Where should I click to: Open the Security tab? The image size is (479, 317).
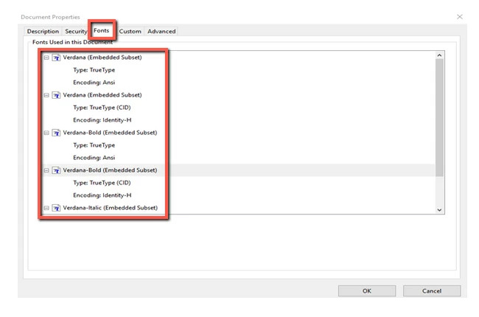coord(76,32)
